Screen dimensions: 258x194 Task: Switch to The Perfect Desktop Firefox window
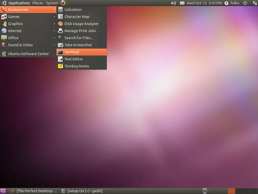pos(34,191)
